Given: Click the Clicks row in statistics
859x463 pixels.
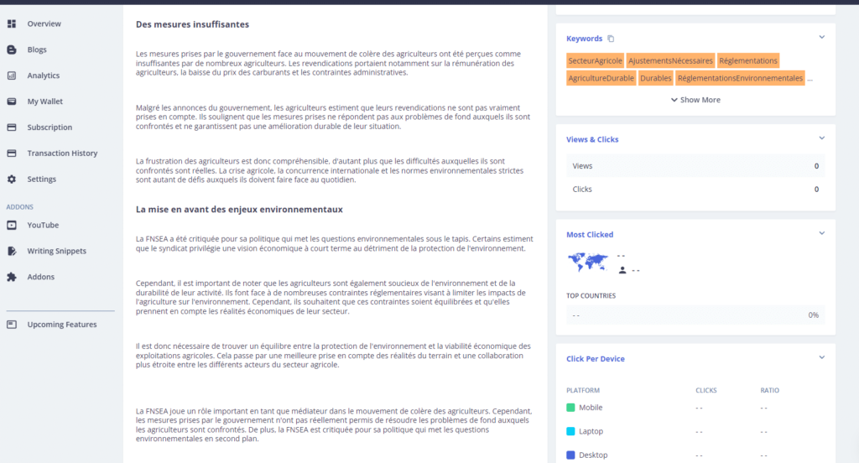Looking at the screenshot, I should tap(695, 189).
